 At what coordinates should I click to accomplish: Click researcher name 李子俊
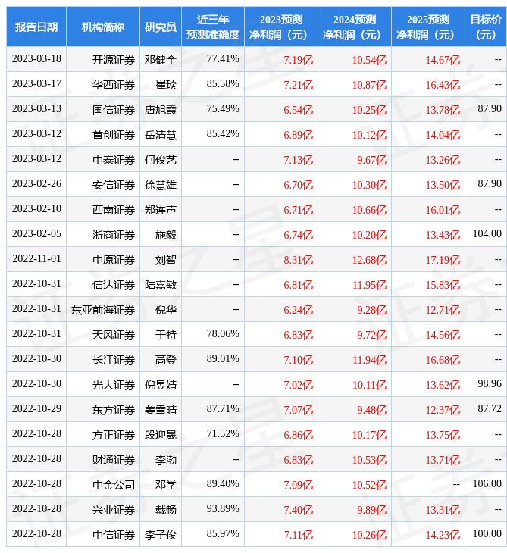coord(161,535)
